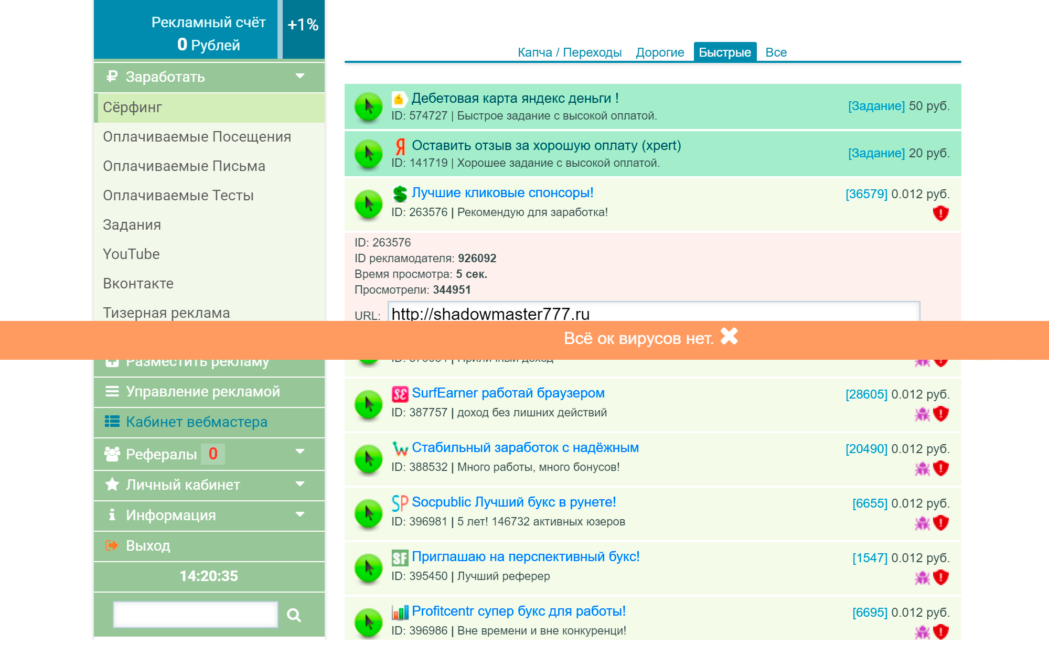Click red shield icon in Приглашаю на перспективный букс row
The image size is (1049, 666).
point(941,577)
